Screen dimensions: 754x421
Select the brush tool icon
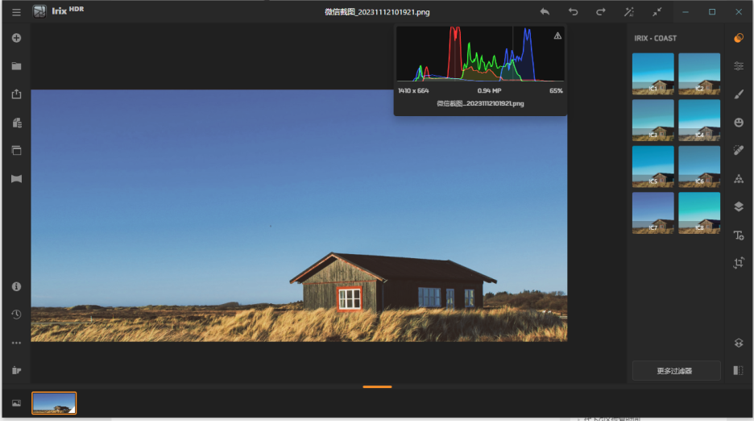(739, 94)
